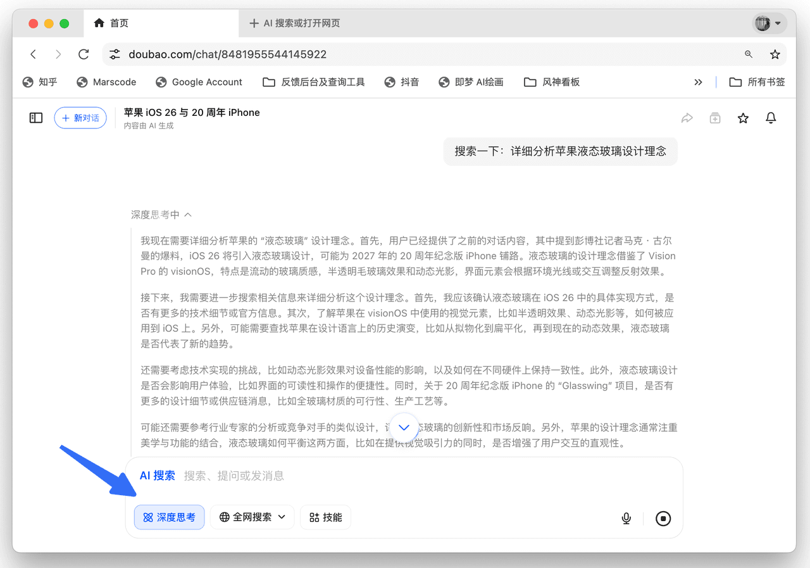Open the 全网搜索 dropdown

(252, 517)
